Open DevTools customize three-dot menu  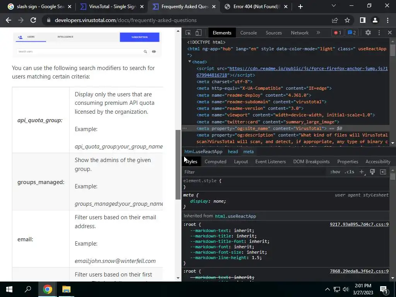point(379,32)
